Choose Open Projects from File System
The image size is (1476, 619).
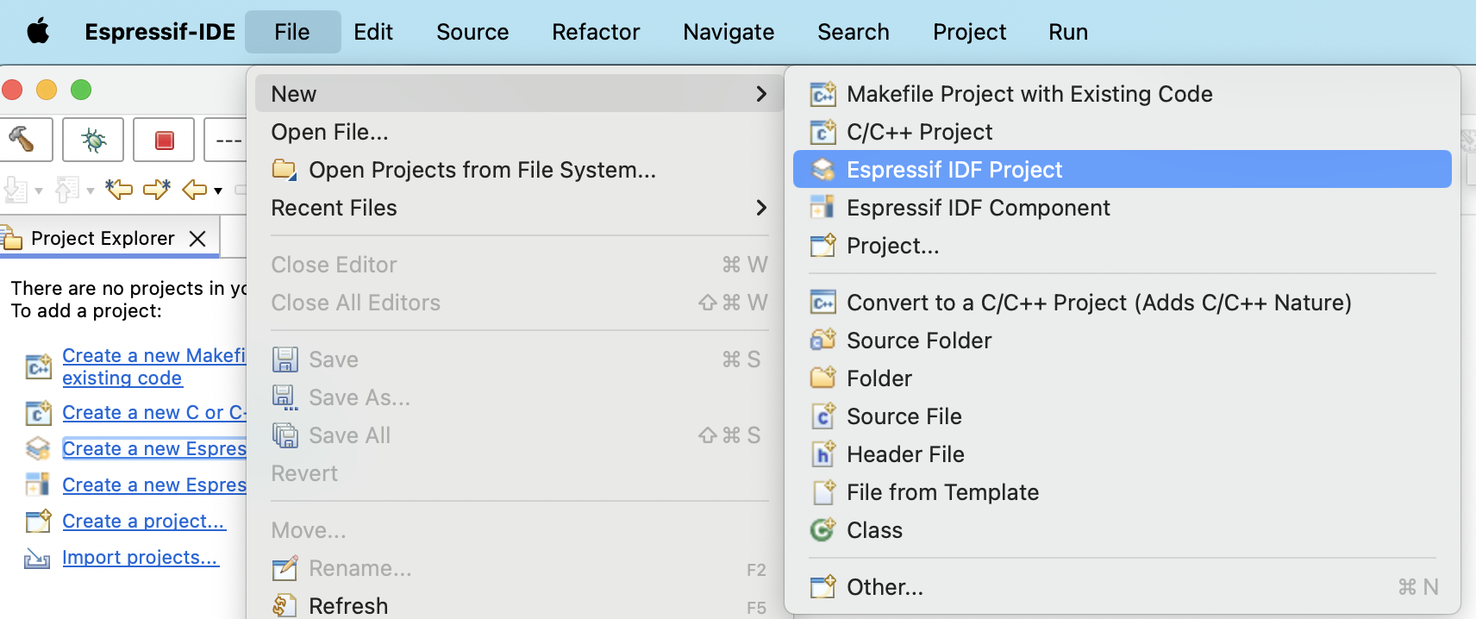click(x=482, y=170)
